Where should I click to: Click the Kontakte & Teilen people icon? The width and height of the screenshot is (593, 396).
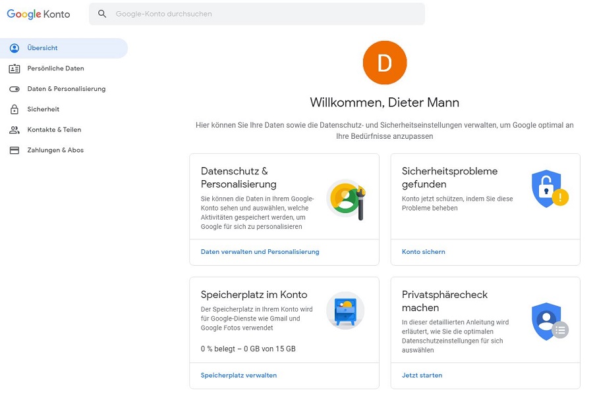(14, 130)
